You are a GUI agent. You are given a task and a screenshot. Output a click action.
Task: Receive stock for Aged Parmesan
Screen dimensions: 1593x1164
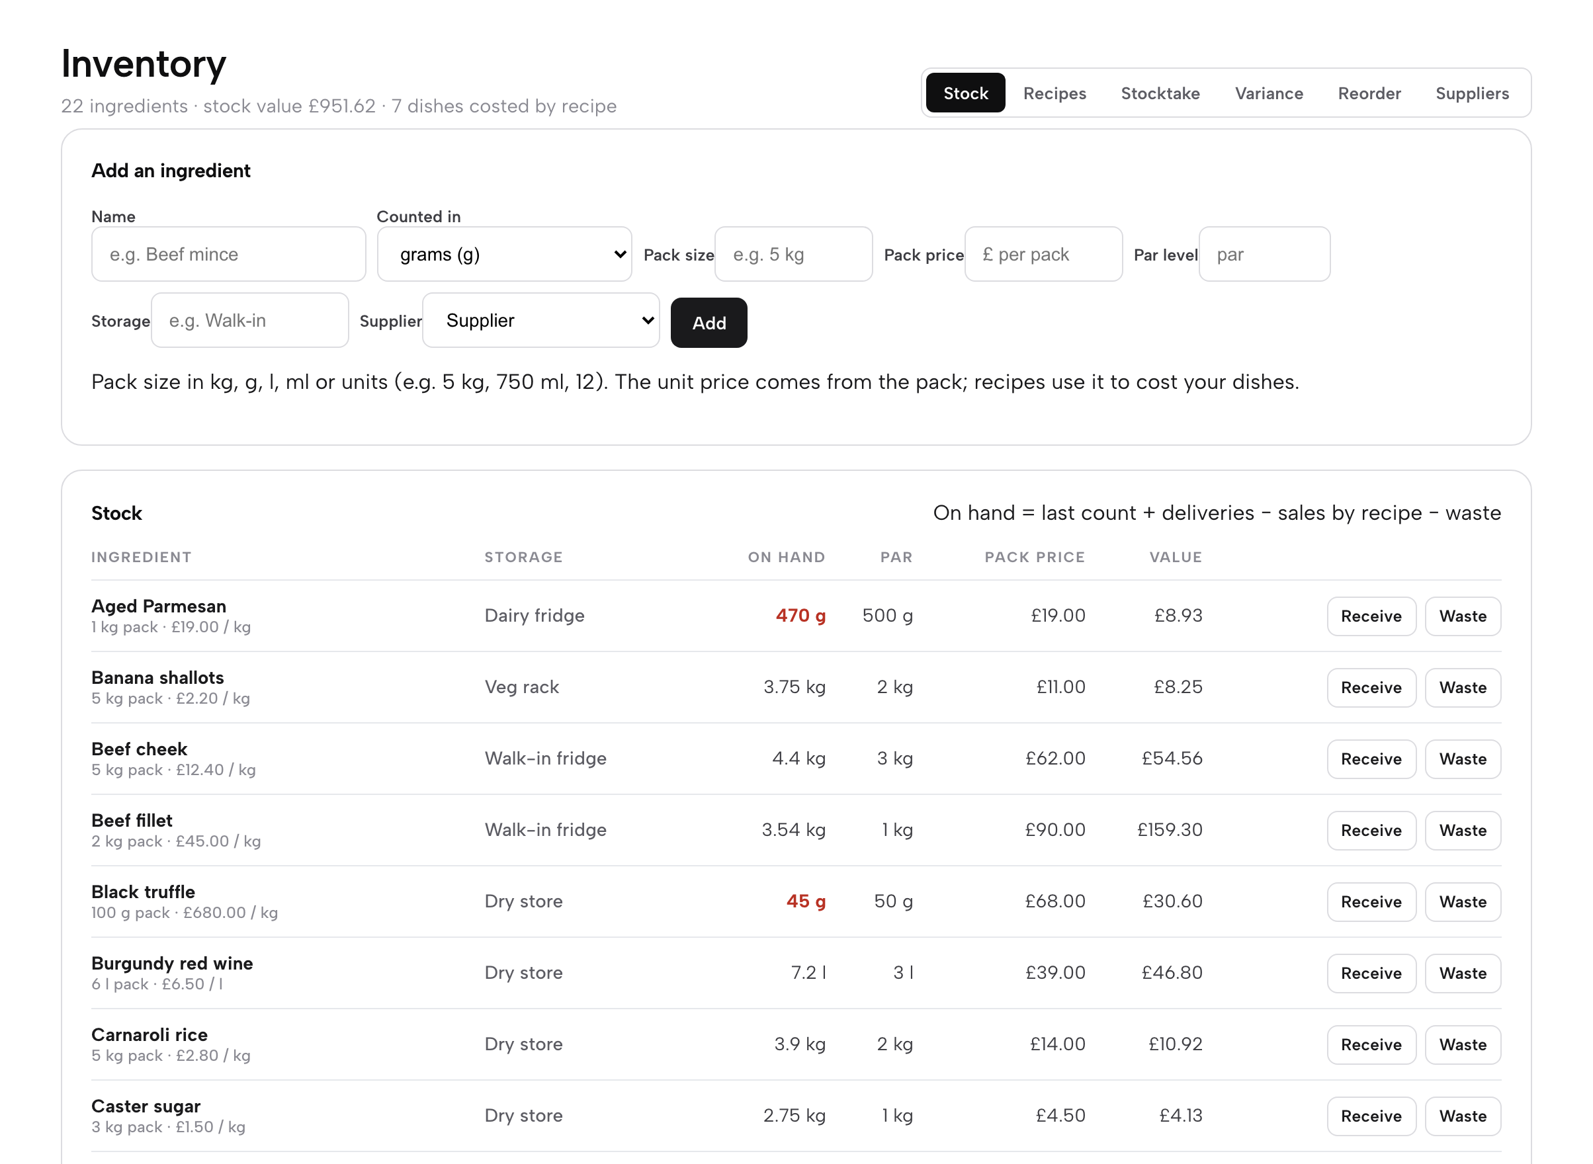pyautogui.click(x=1370, y=616)
